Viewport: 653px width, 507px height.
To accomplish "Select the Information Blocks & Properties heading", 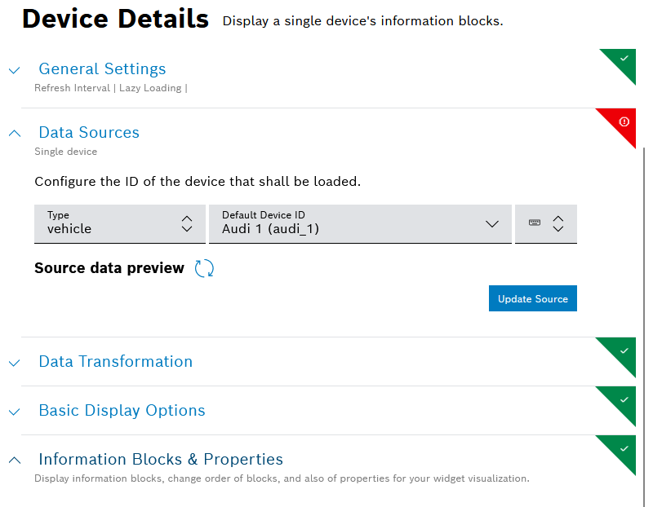I will point(161,459).
